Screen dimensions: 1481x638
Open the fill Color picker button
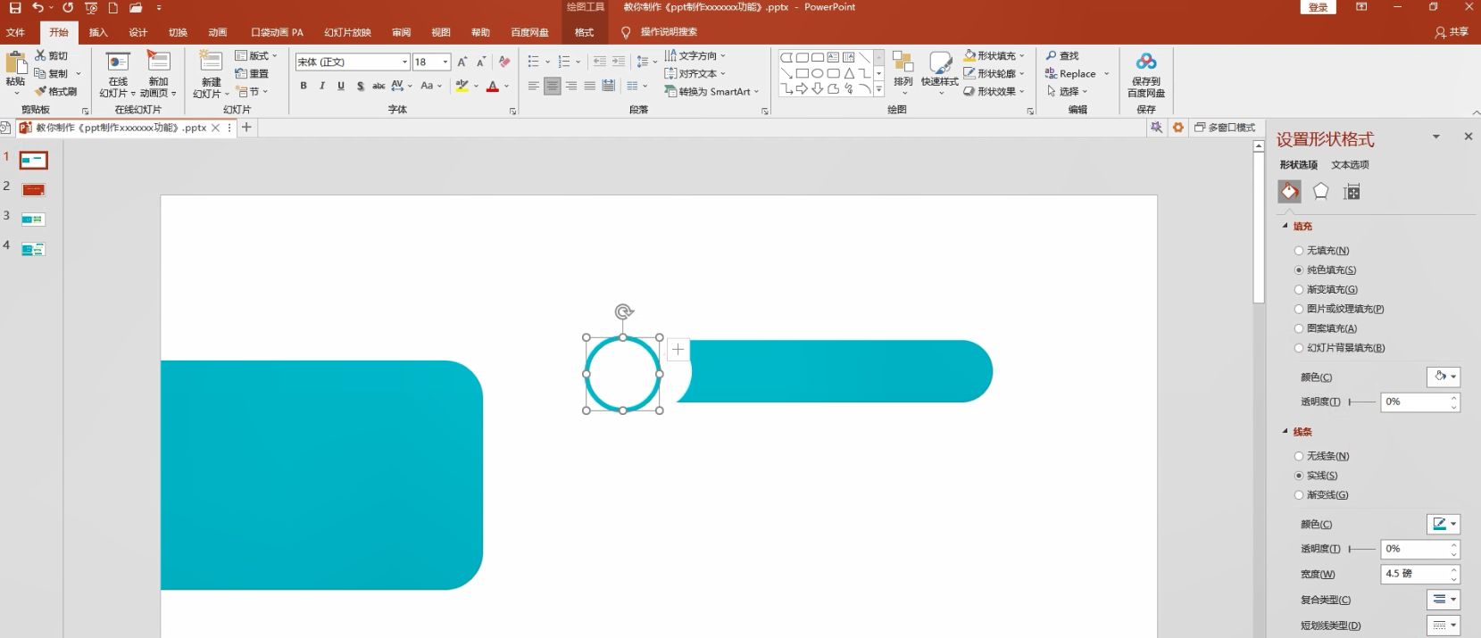tap(1443, 377)
